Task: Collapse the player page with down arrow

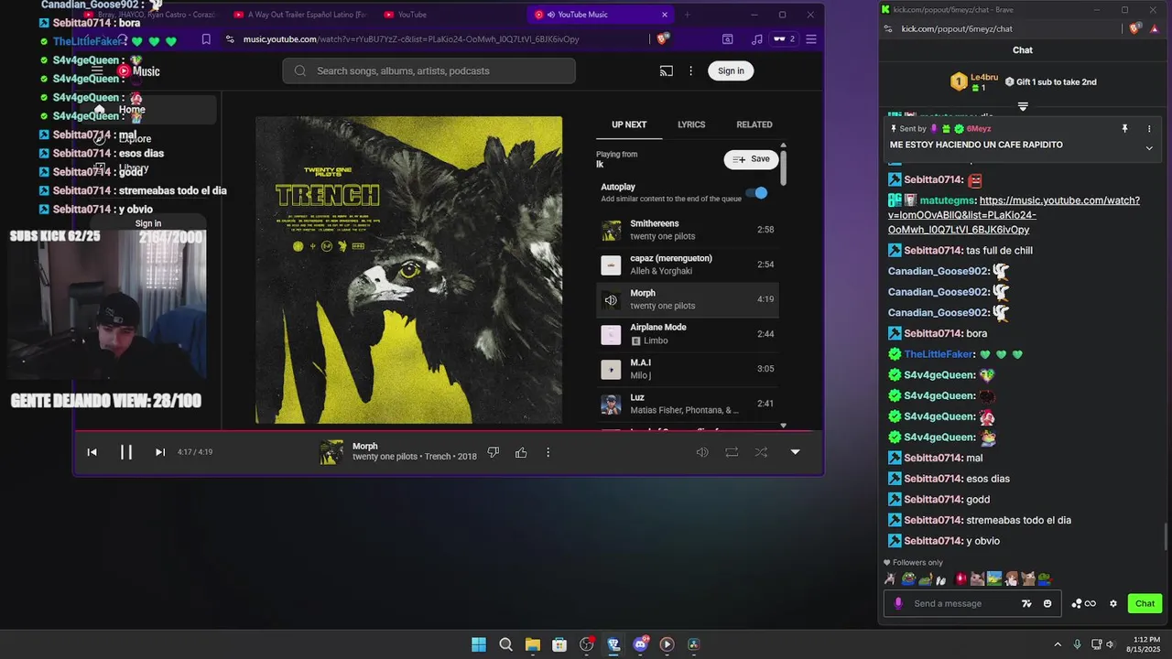Action: coord(795,452)
